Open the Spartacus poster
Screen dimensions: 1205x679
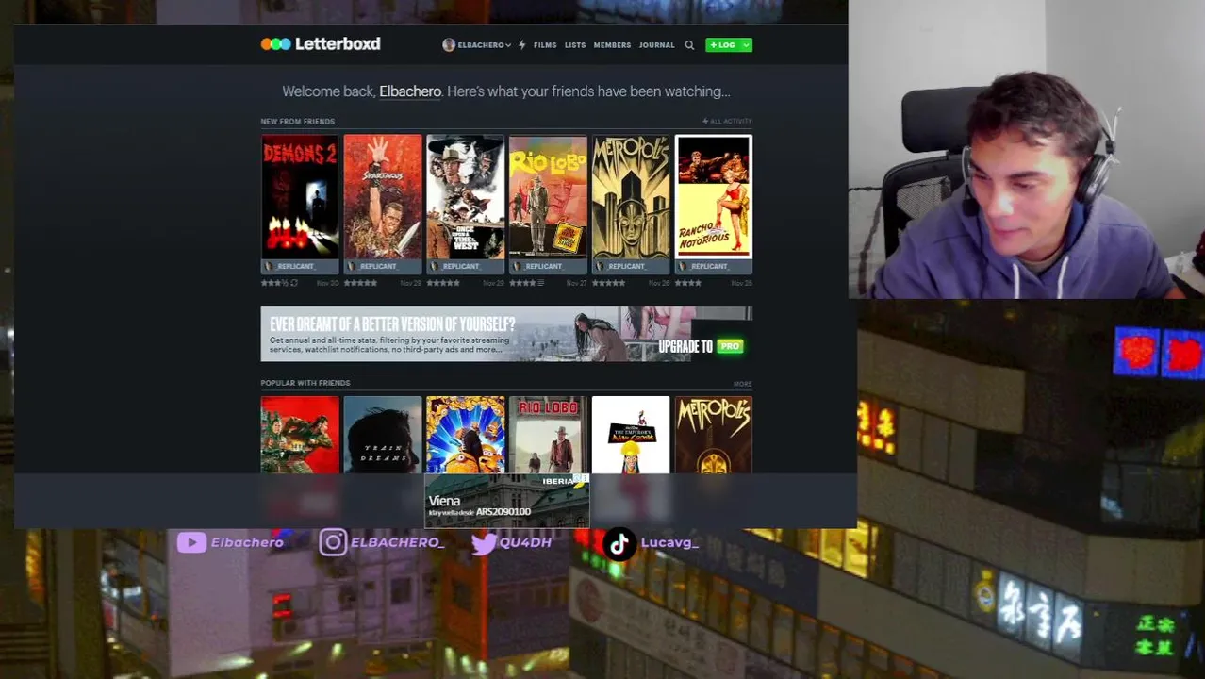pos(383,196)
